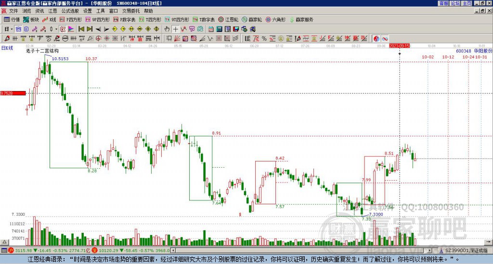Click the status bar grid icon
The image size is (493, 264).
(4, 251)
